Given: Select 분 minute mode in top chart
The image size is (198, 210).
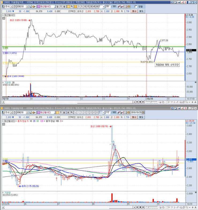Looking at the screenshot, I should point(68,6).
